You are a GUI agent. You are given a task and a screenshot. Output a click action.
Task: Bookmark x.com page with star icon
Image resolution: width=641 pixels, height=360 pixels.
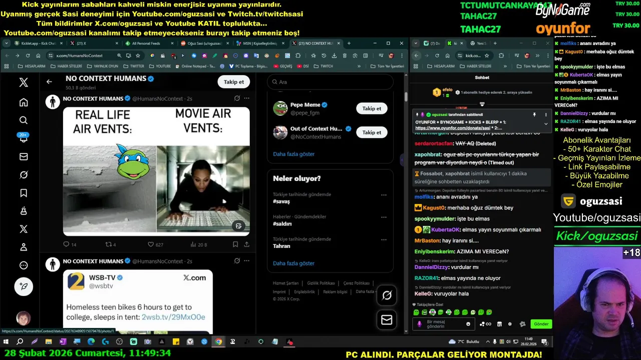click(138, 55)
